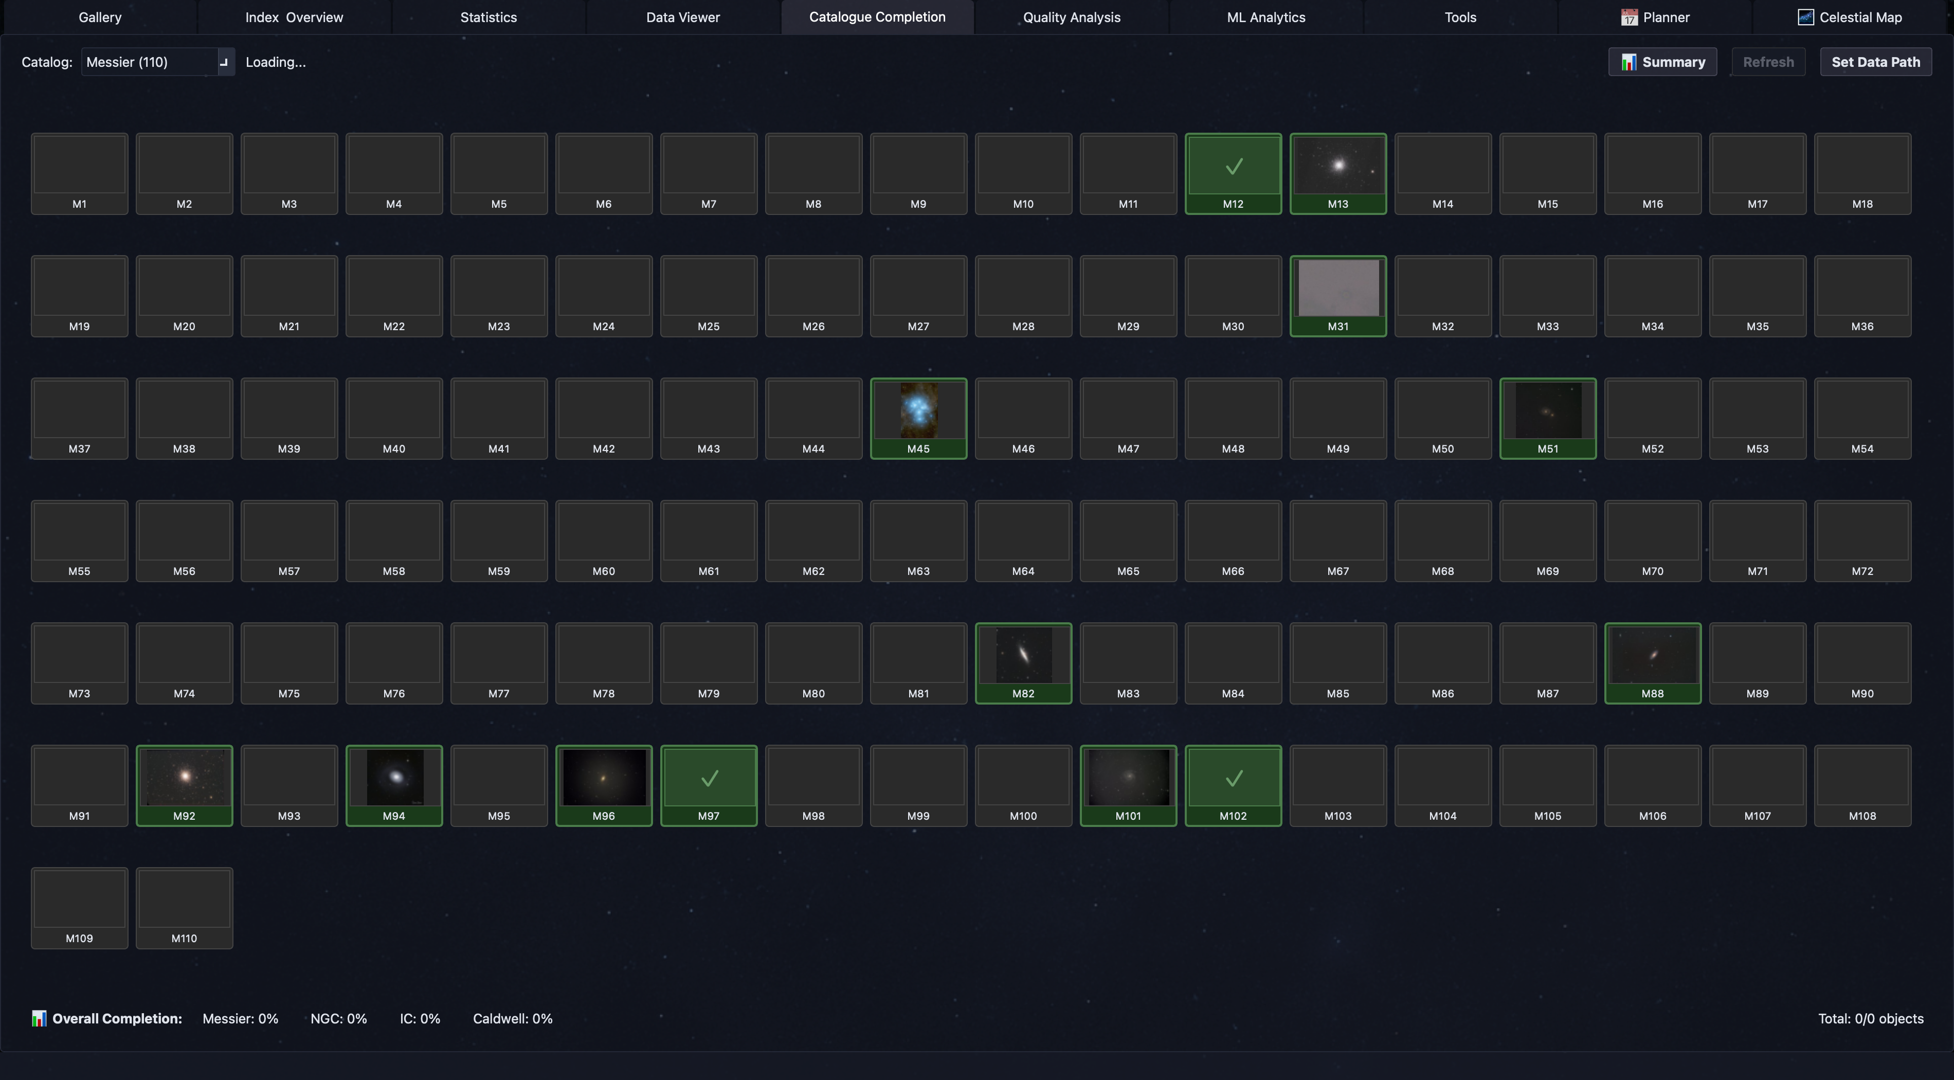The height and width of the screenshot is (1080, 1954).
Task: Click the Overall Completion chart icon
Action: tap(39, 1019)
